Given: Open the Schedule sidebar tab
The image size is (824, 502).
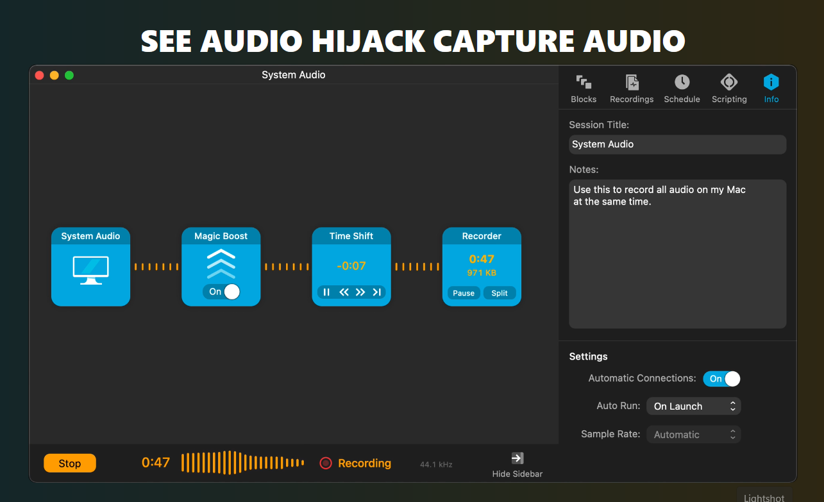Looking at the screenshot, I should 682,88.
